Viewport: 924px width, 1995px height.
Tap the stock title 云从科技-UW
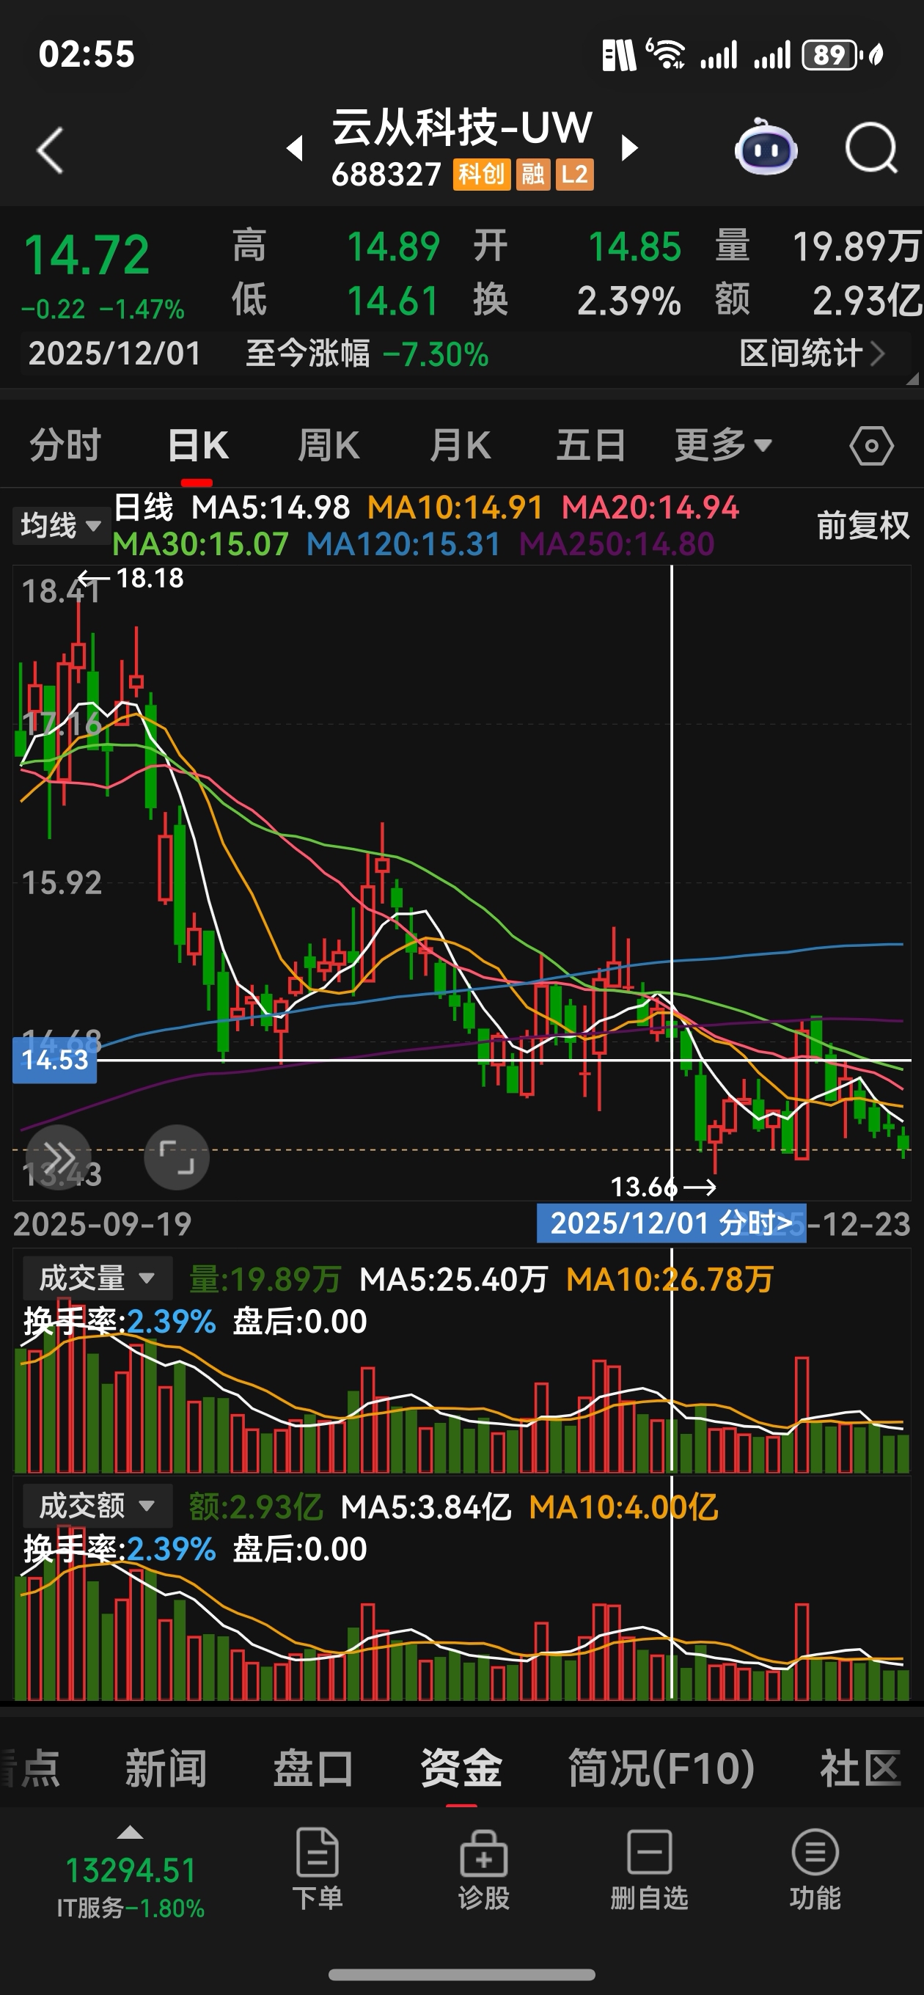[x=463, y=128]
